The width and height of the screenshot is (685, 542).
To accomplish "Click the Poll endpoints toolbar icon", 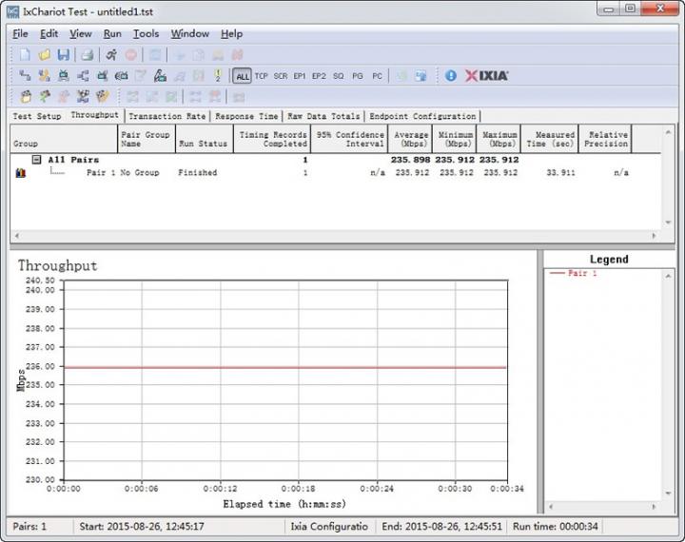I will (x=155, y=54).
